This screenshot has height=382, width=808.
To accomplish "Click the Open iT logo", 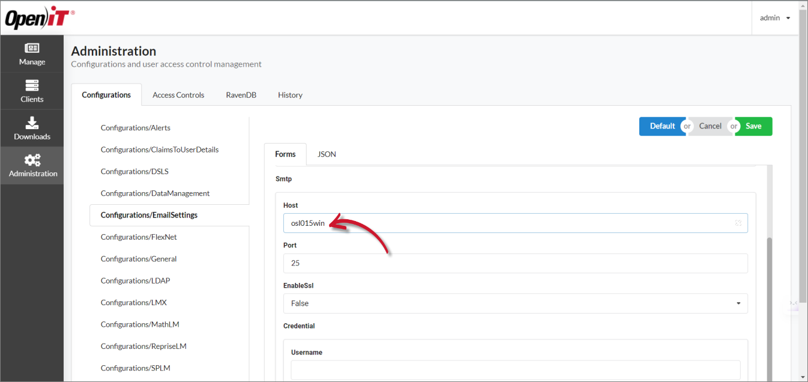I will click(40, 19).
